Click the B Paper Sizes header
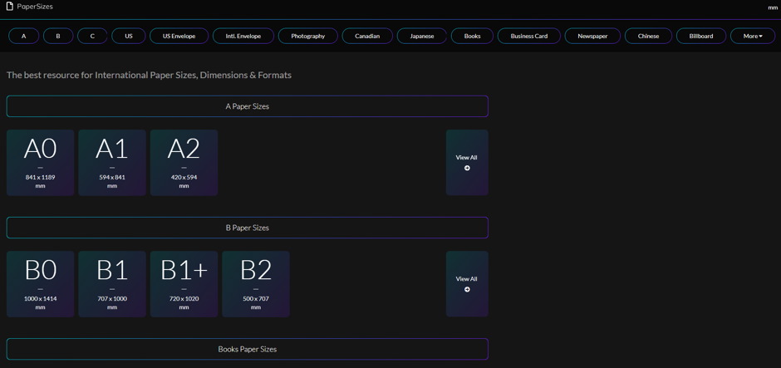The width and height of the screenshot is (781, 368). [x=247, y=228]
